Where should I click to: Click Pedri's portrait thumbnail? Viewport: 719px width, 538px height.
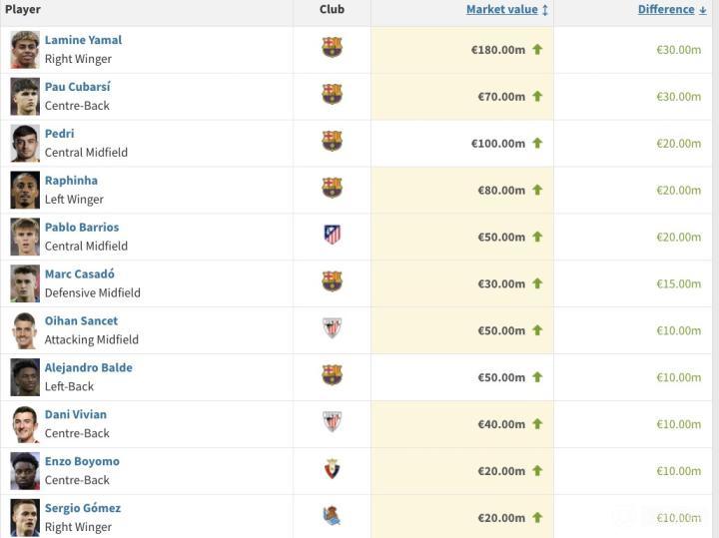coord(25,143)
